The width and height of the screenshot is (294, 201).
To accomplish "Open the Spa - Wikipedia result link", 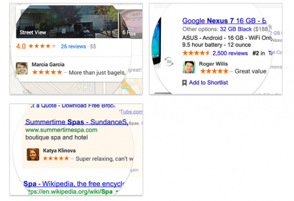I will point(74,184).
